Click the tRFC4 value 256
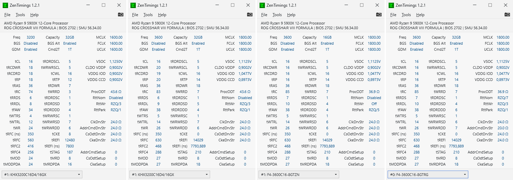Screen dimensions: 513x180 pyautogui.click(x=31, y=152)
